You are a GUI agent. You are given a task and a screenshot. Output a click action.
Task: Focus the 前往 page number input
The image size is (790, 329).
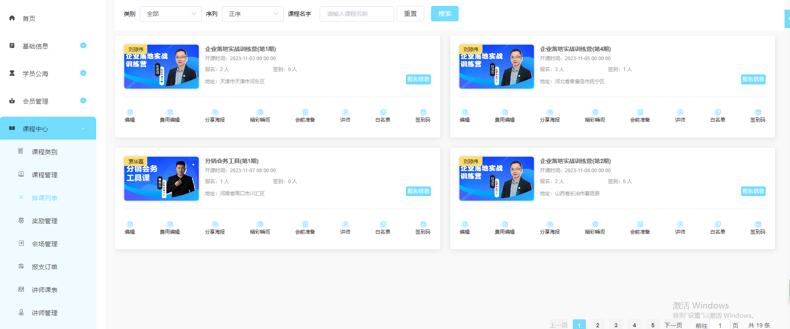(720, 325)
